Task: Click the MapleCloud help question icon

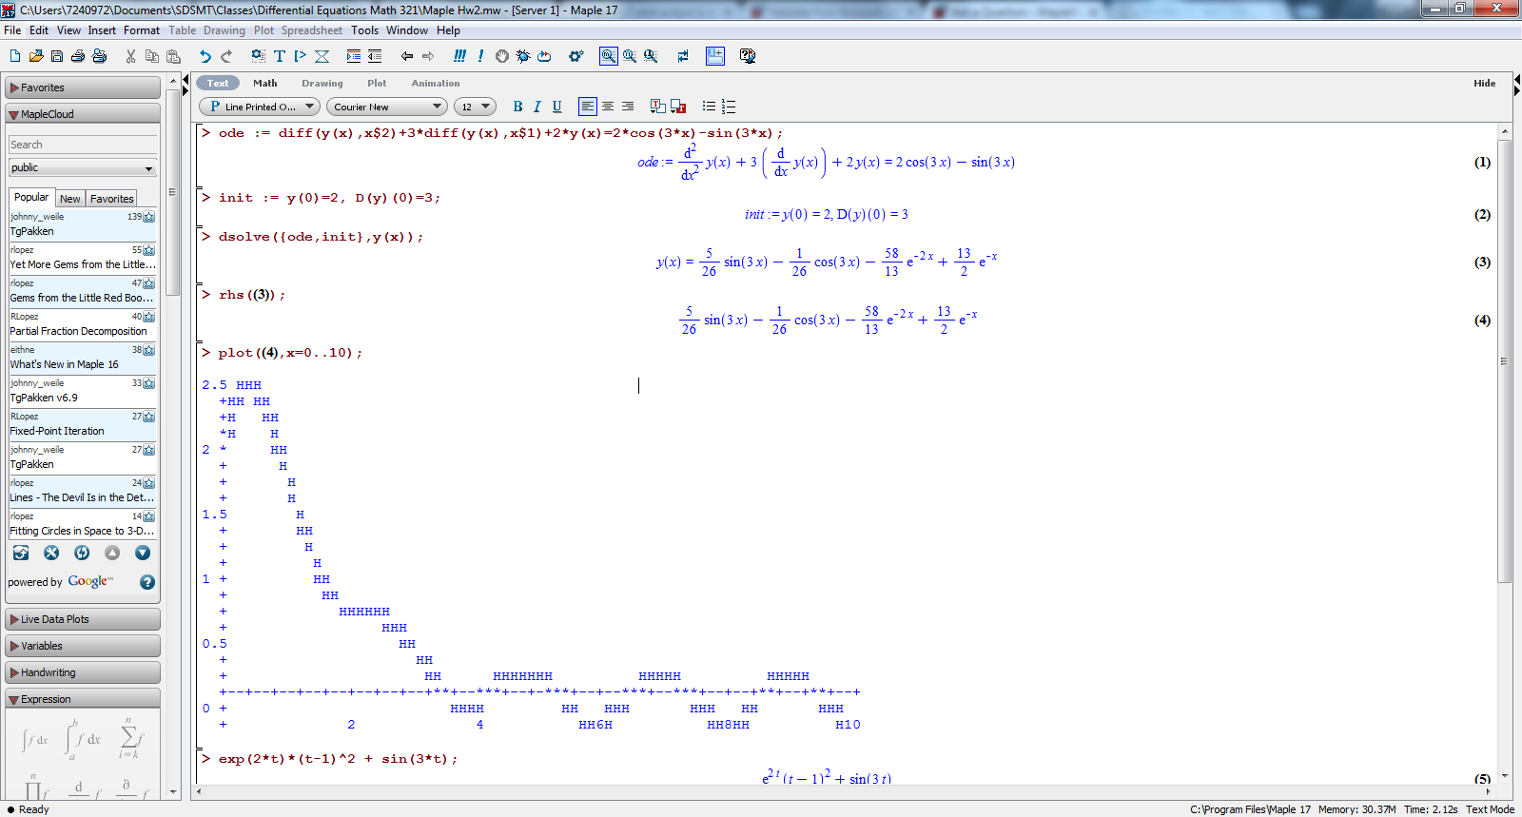Action: [147, 582]
